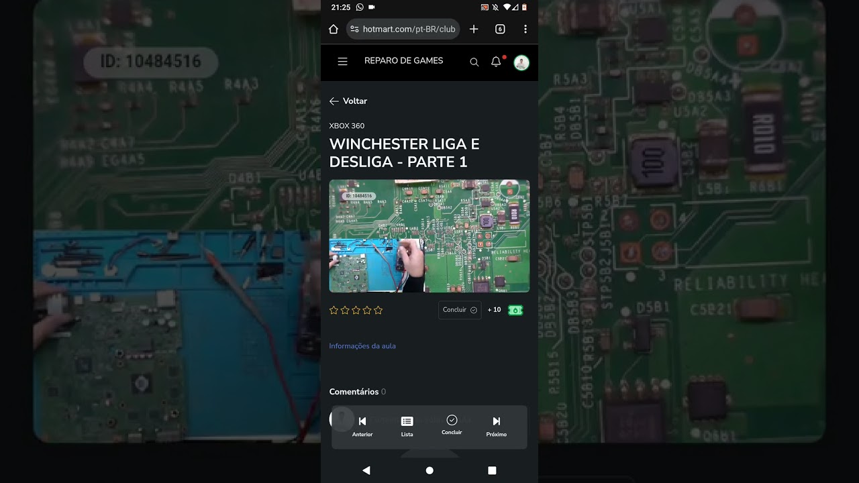Tap the muted bell icon in status bar
This screenshot has width=859, height=483.
point(495,7)
